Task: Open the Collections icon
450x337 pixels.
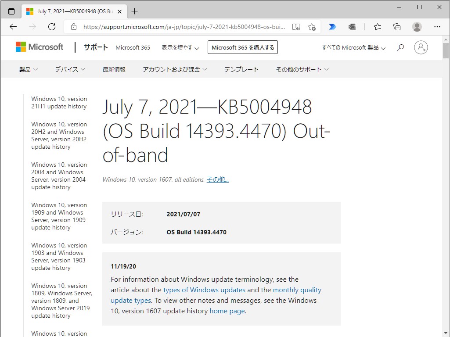Action: click(397, 27)
